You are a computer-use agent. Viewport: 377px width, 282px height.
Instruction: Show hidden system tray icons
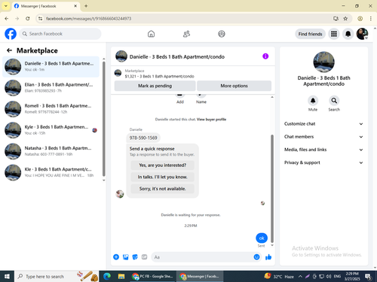(x=300, y=277)
